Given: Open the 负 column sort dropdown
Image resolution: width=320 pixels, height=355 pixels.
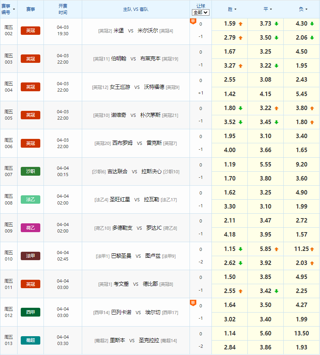Looking at the screenshot, I should (303, 9).
